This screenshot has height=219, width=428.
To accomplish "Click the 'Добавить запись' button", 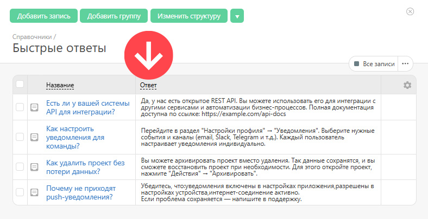I will [x=43, y=16].
